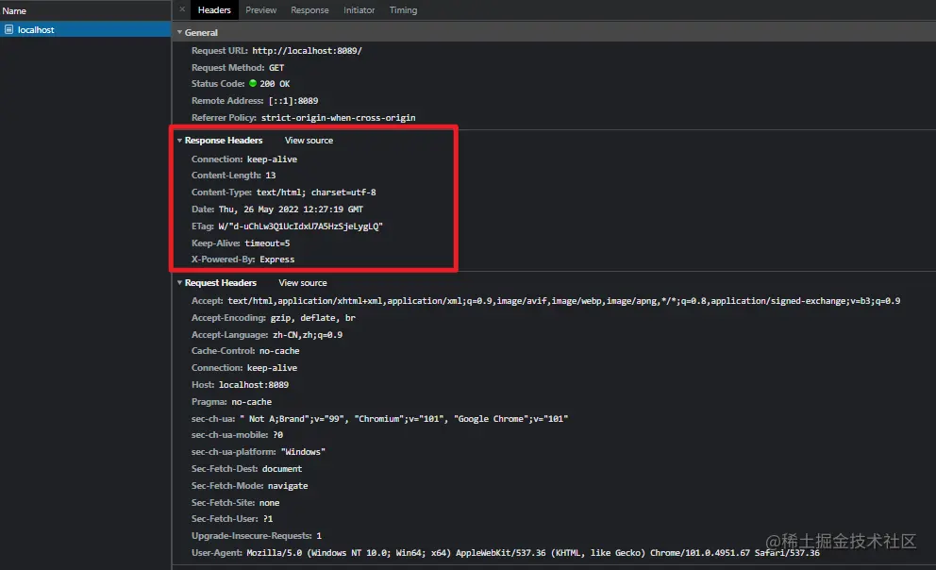Collapse the Response Headers section
This screenshot has width=936, height=570.
tap(179, 141)
